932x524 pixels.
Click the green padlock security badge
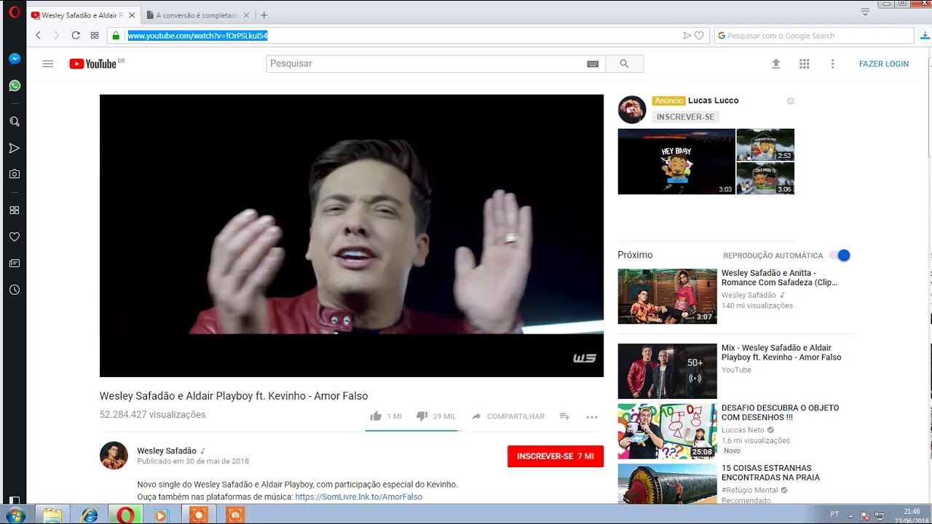coord(116,35)
